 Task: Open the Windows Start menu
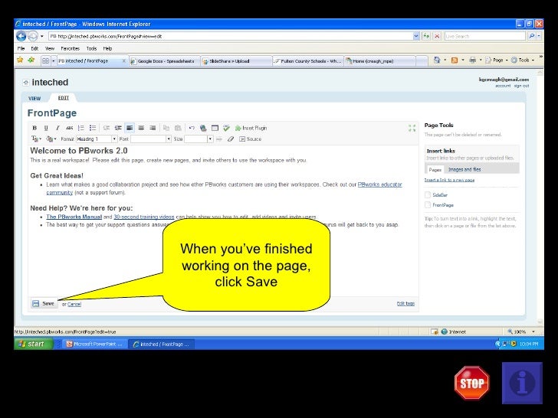coord(34,344)
